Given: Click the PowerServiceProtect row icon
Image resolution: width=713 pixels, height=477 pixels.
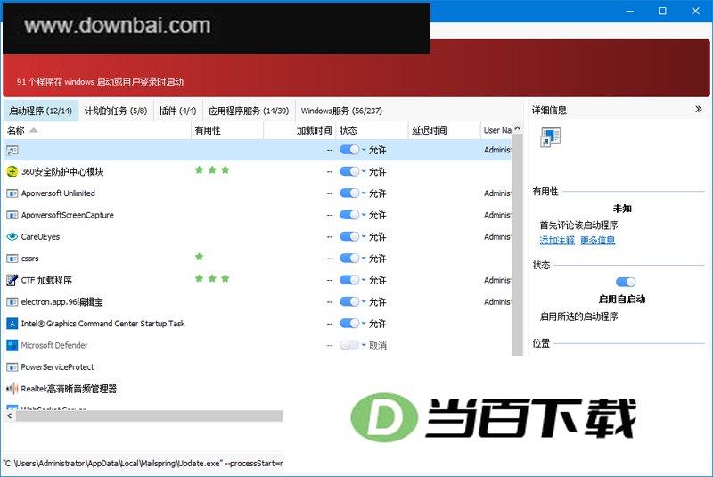Looking at the screenshot, I should (x=12, y=367).
